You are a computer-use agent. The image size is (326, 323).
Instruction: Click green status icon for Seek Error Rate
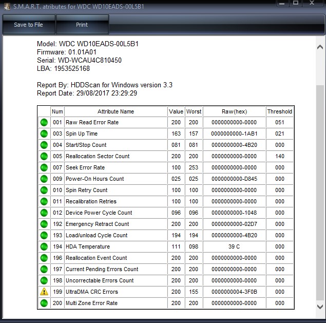(x=44, y=167)
